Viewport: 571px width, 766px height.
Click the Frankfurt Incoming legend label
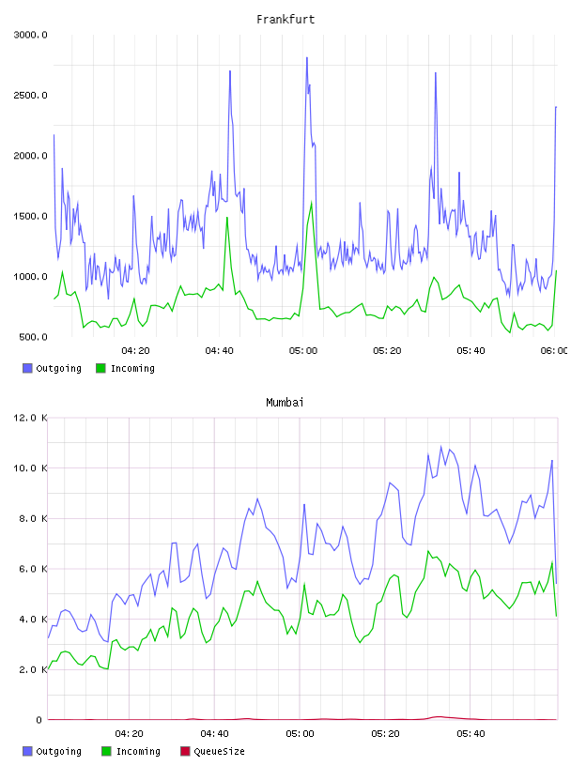click(132, 368)
